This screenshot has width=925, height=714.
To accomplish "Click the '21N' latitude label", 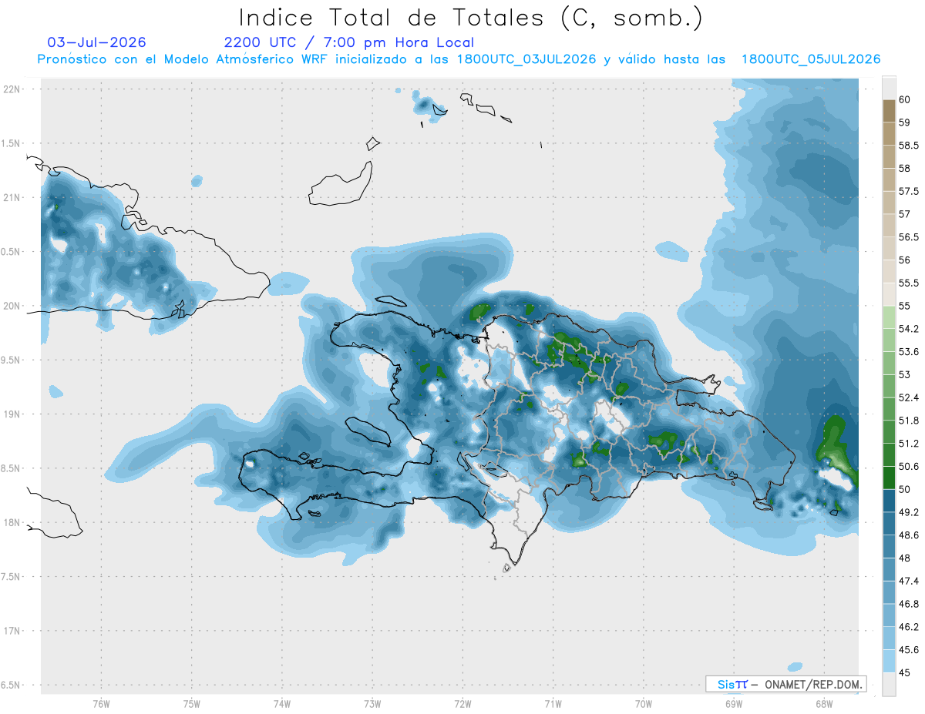I will point(12,197).
